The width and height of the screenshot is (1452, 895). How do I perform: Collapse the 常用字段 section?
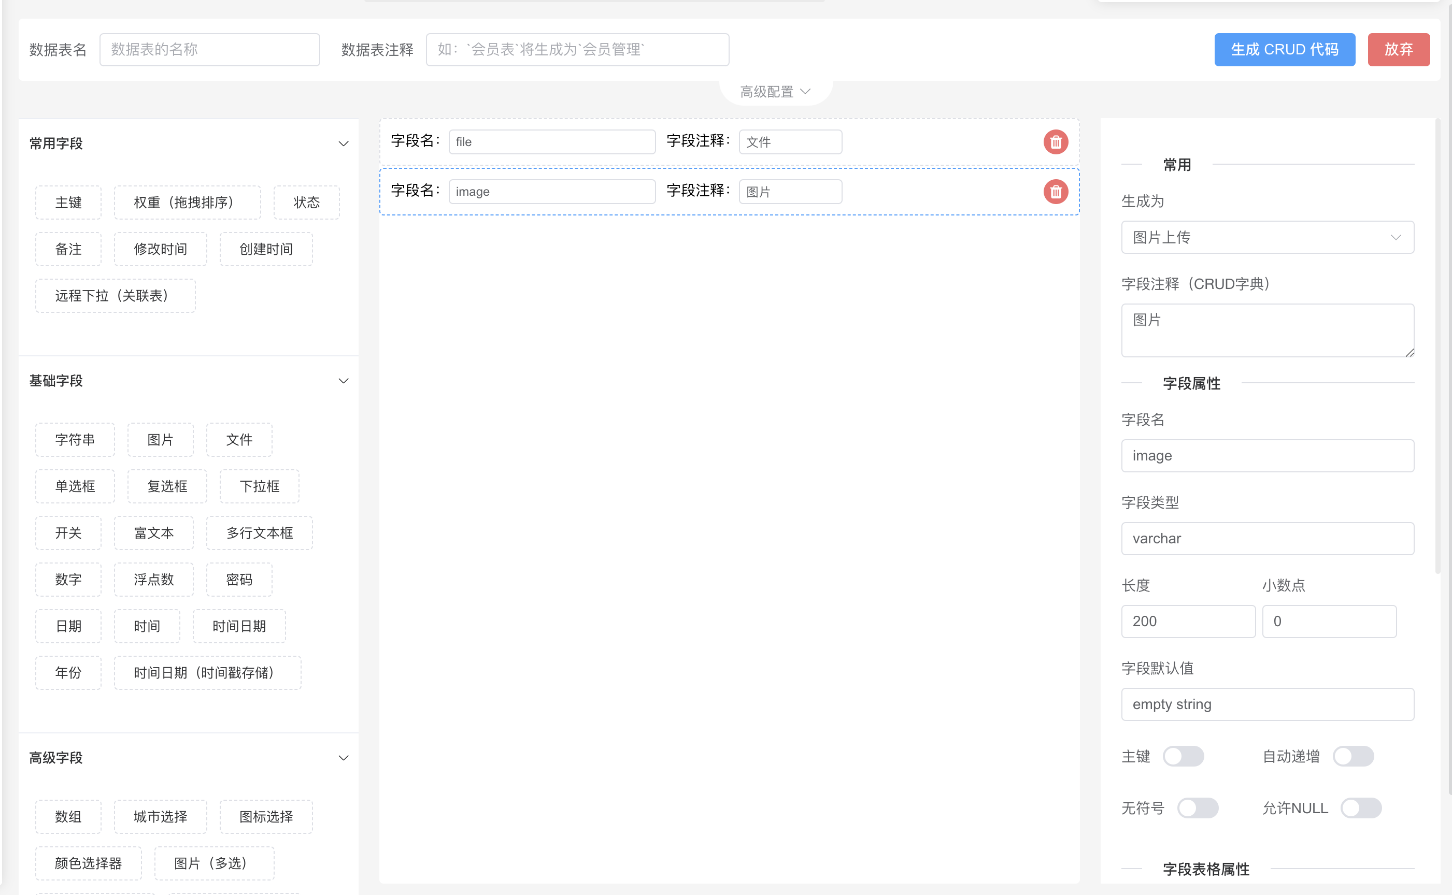(342, 144)
